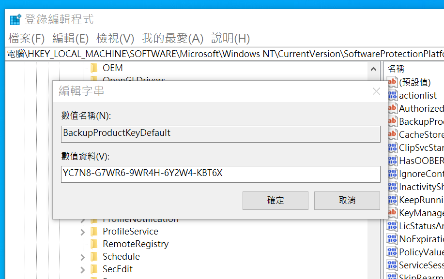Click the string icon next to CacheStore
The height and width of the screenshot is (279, 444).
[392, 134]
